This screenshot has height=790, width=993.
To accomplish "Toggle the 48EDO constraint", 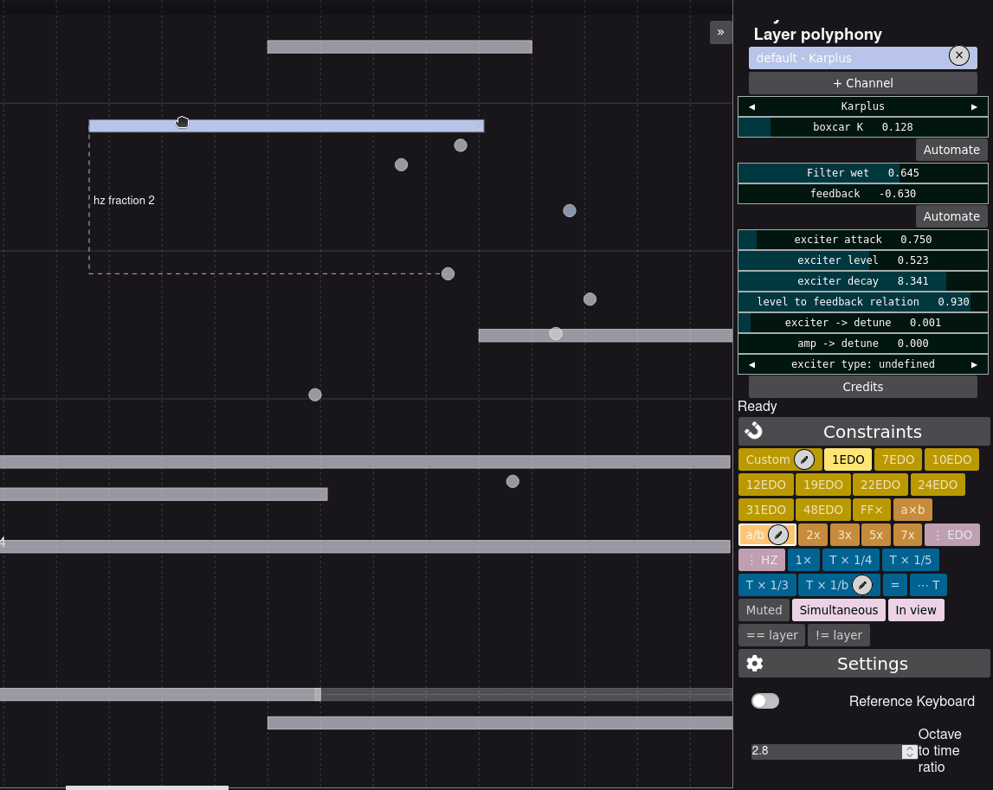I will [822, 510].
